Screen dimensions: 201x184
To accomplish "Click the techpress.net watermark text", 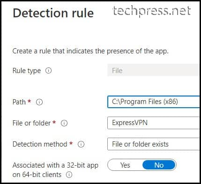I will click(x=151, y=11).
